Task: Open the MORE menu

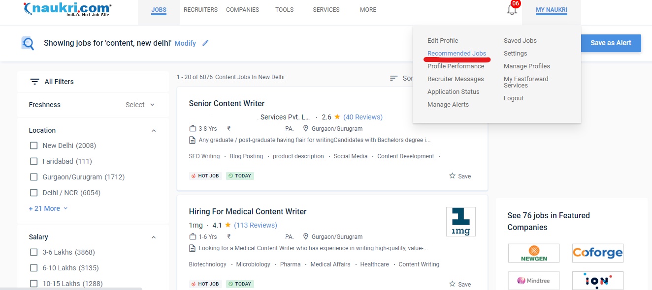Action: click(368, 10)
